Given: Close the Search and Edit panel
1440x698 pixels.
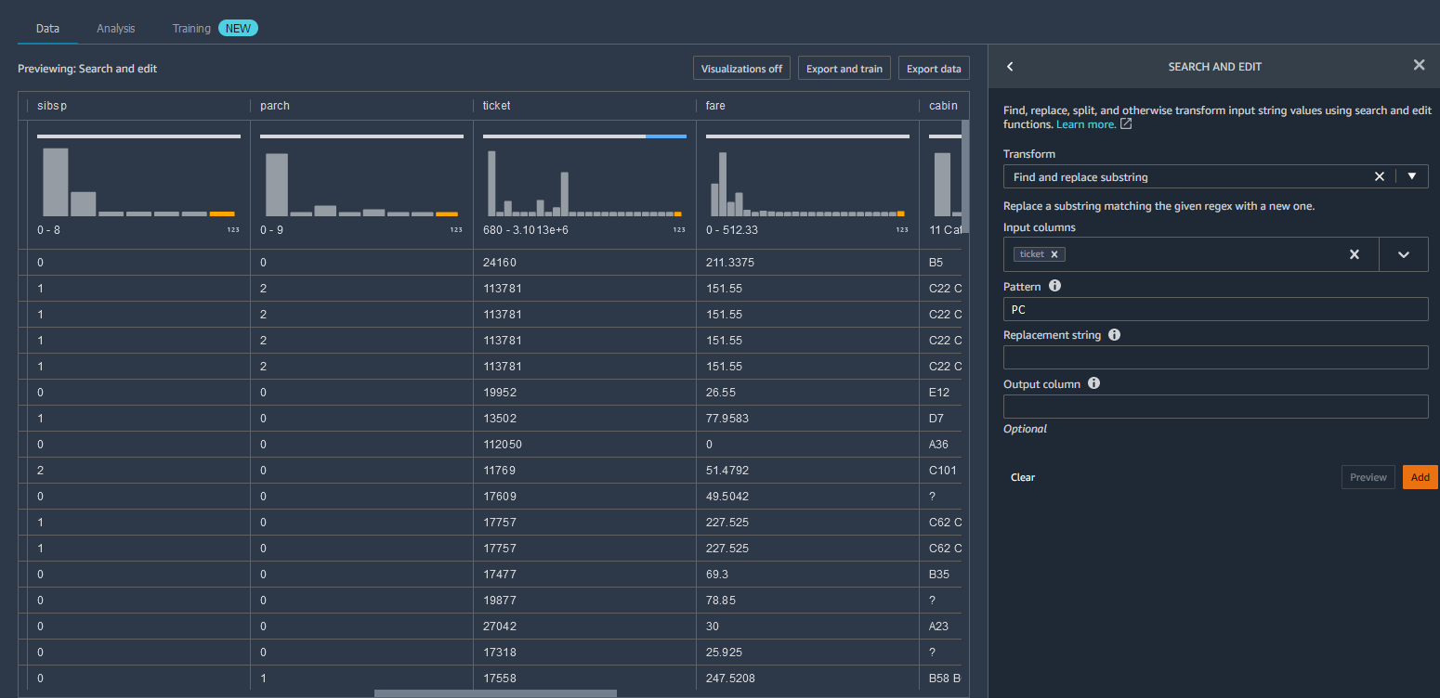Looking at the screenshot, I should (1419, 65).
